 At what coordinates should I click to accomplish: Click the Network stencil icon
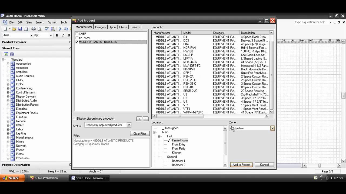12,146
